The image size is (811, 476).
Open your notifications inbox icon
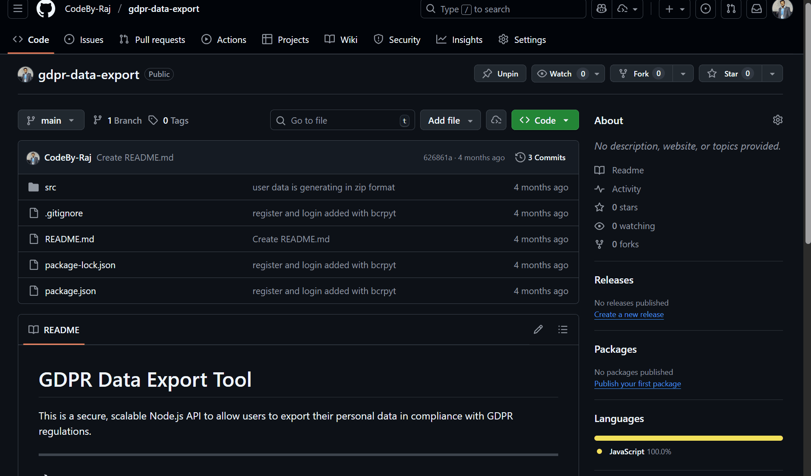pos(757,8)
